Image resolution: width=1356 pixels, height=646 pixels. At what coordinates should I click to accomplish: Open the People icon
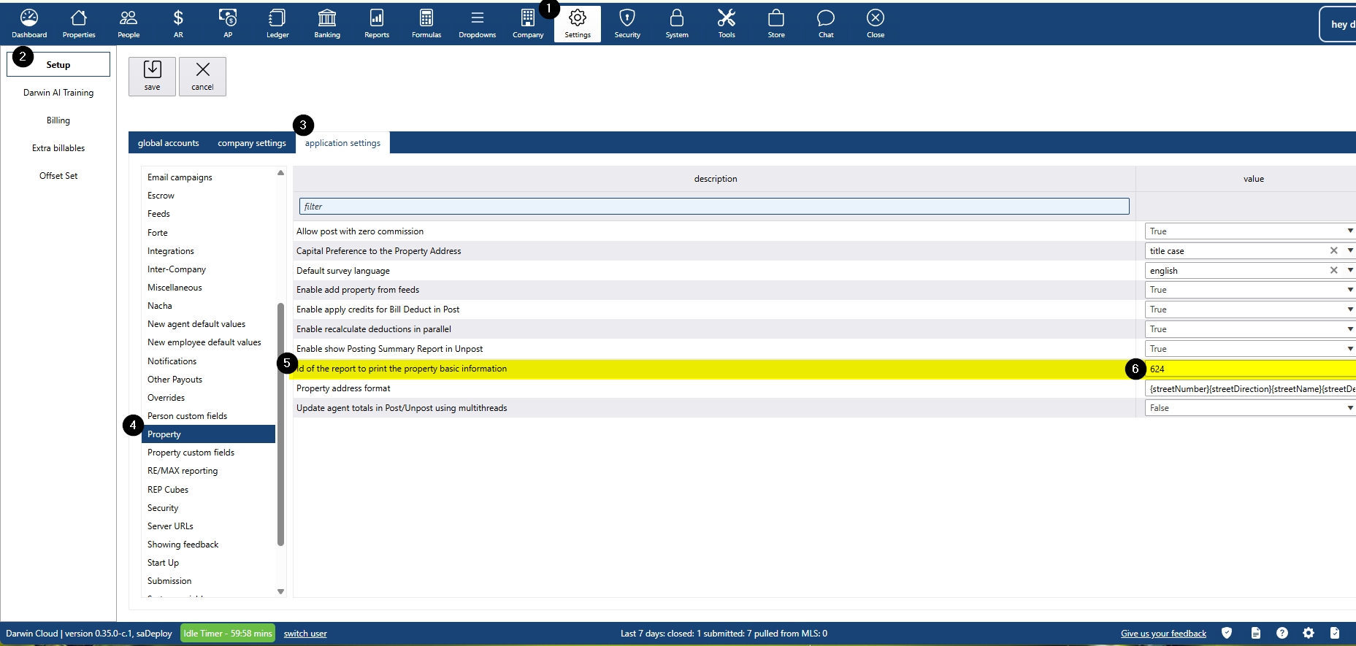point(129,23)
